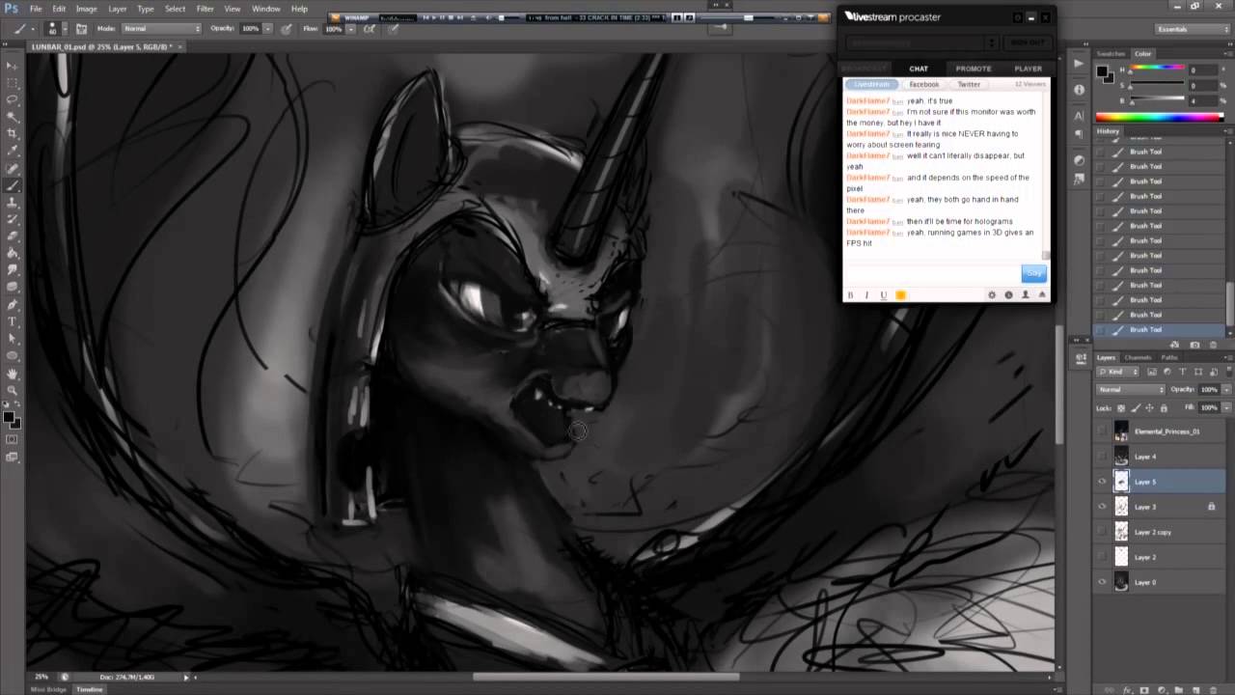Open the PROMOTE tab in Procaster
The width and height of the screenshot is (1235, 695).
[973, 69]
